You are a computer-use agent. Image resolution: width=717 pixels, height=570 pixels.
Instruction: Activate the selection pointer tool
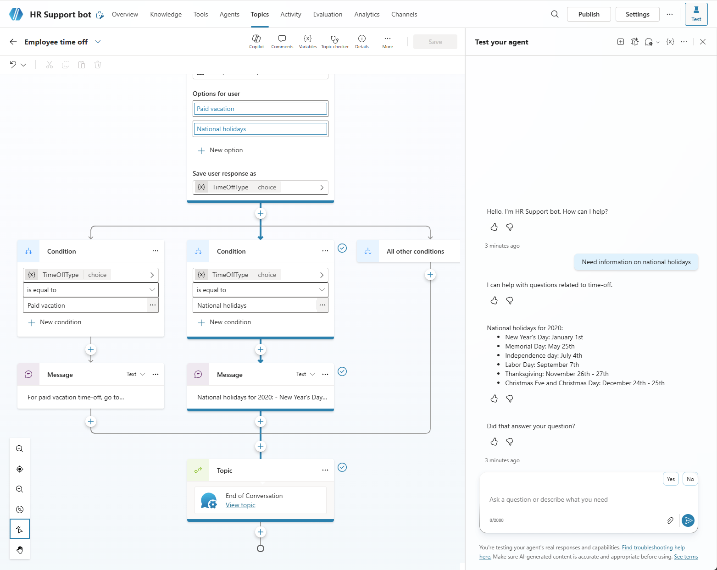coord(20,529)
